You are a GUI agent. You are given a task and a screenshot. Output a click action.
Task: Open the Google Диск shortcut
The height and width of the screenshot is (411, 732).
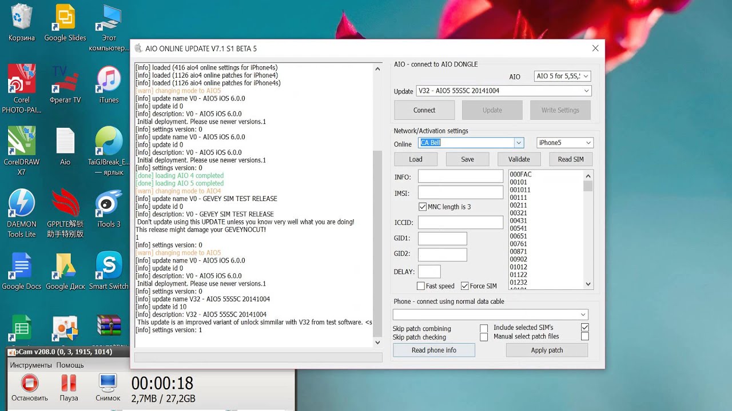(65, 271)
